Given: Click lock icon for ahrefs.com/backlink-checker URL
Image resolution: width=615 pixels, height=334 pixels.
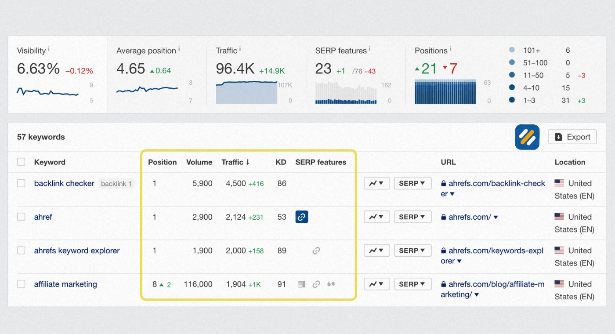Looking at the screenshot, I should point(444,184).
